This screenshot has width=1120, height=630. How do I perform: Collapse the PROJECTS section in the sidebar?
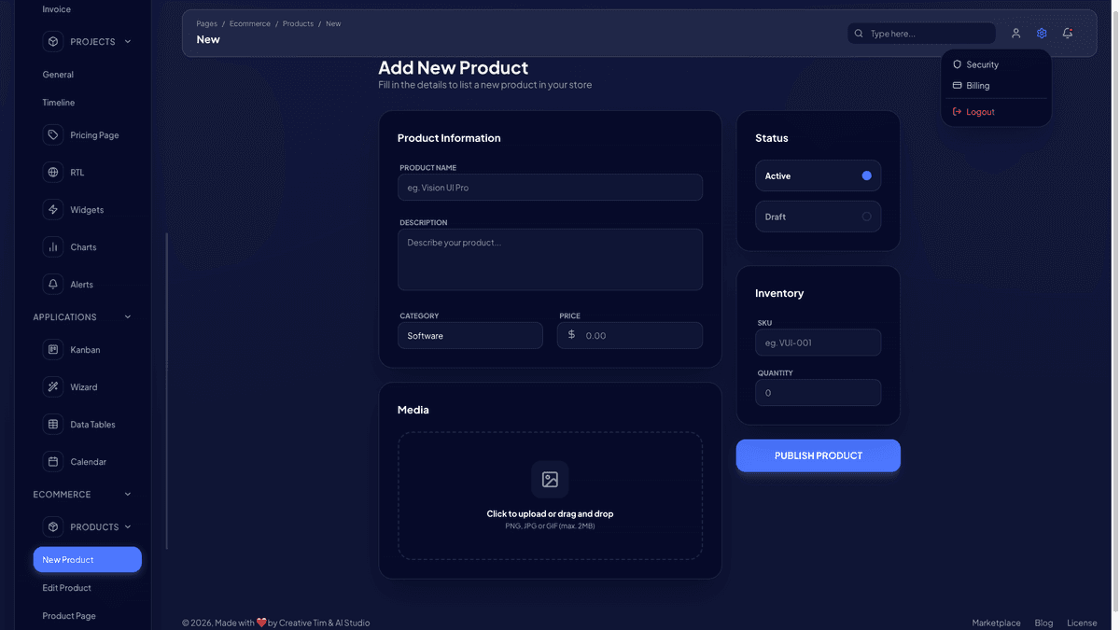click(x=127, y=41)
